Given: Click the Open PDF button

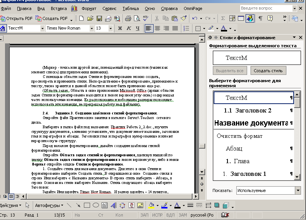Looking at the screenshot, I should point(17,18).
